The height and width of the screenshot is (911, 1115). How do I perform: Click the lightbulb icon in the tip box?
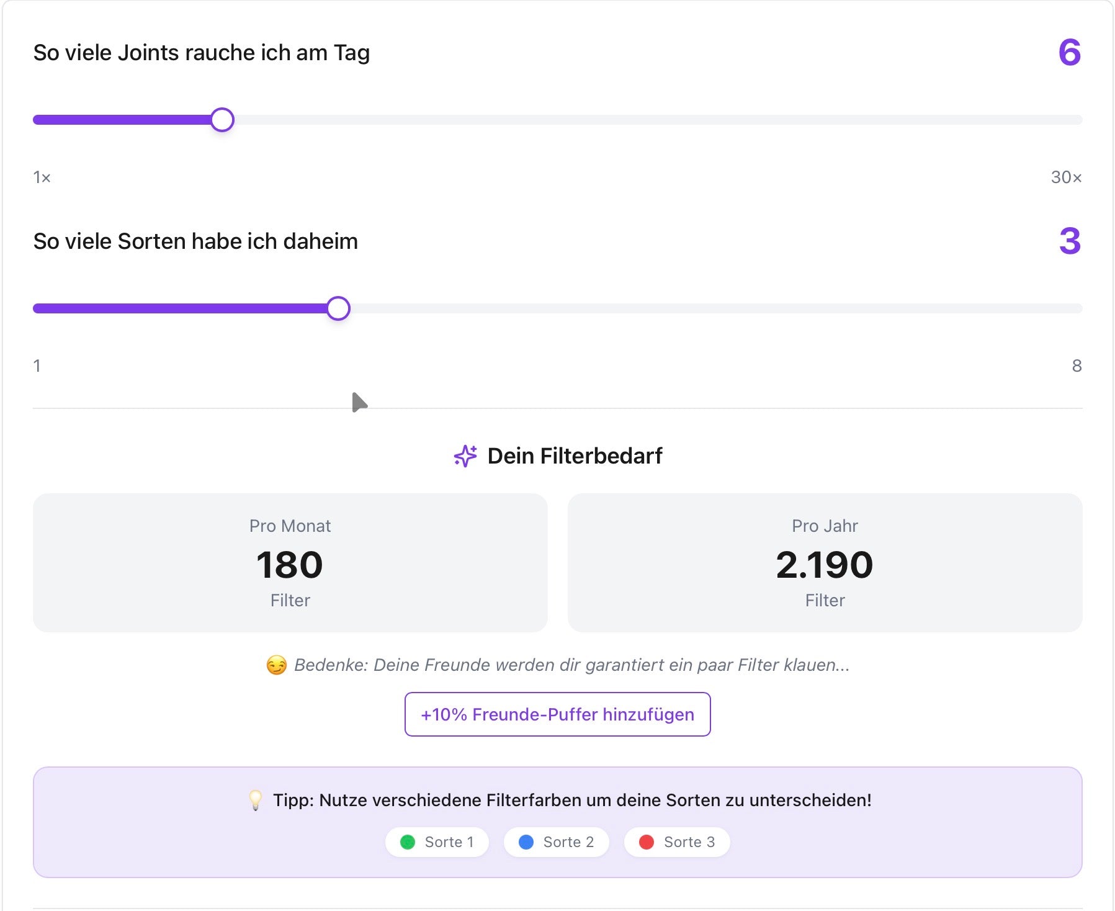254,801
